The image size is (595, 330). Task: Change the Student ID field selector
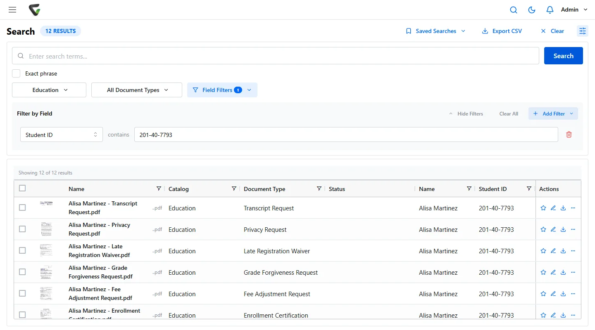(x=62, y=134)
